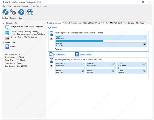Click the Free Space 53.69 GB value
Viewport: 154px width, 120px height.
click(x=20, y=57)
